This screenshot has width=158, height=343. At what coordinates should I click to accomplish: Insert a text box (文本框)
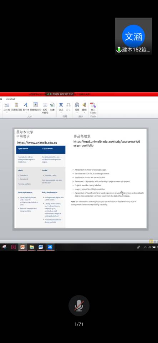tap(7, 106)
